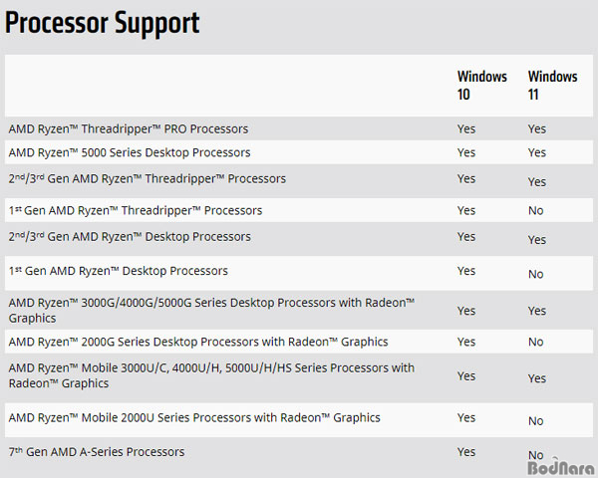
Task: Click Windows 11 'No' for 1st Gen Threadripper
Action: [536, 210]
